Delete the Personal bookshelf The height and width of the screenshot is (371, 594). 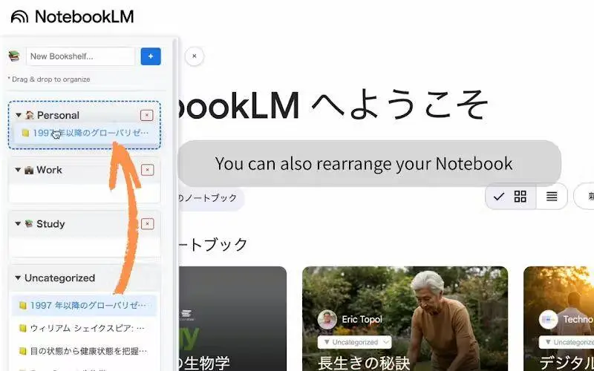coord(146,116)
